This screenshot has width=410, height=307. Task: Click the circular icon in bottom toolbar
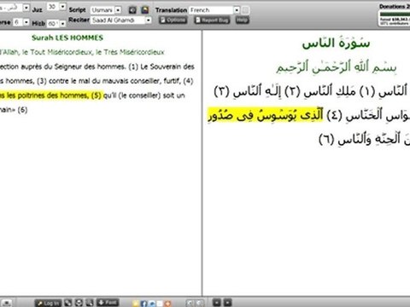(79, 303)
